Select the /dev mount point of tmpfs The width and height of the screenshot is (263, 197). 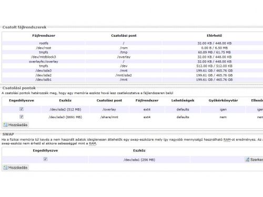[x=124, y=66]
